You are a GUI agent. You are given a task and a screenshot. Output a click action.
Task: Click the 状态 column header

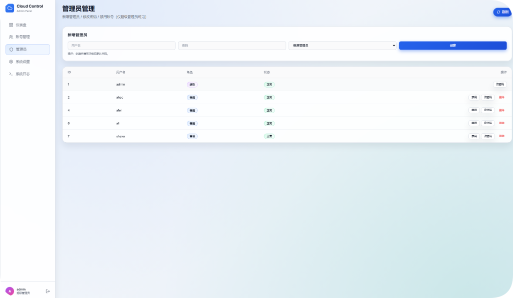pyautogui.click(x=267, y=72)
